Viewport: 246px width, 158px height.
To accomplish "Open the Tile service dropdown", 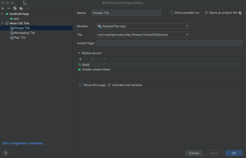I will (187, 35).
